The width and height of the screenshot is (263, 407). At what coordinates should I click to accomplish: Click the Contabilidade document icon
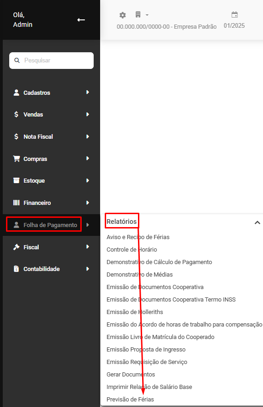click(16, 269)
